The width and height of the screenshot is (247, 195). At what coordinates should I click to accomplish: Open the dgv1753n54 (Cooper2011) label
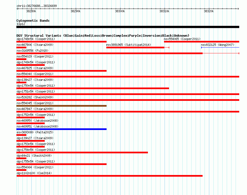click(36, 144)
